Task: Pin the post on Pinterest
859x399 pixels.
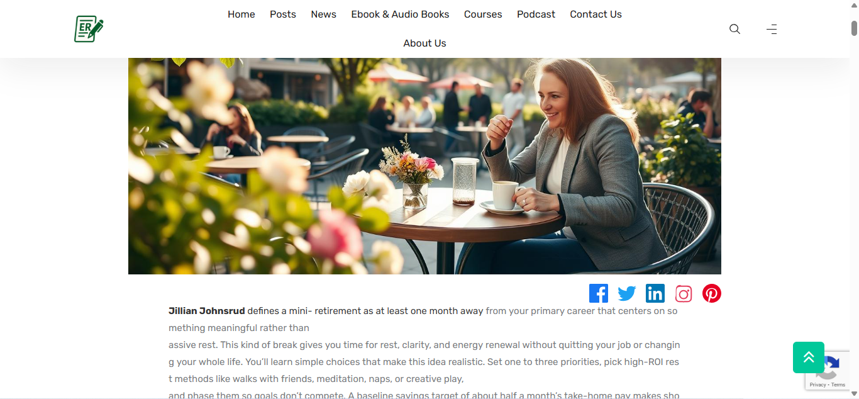Action: point(712,293)
